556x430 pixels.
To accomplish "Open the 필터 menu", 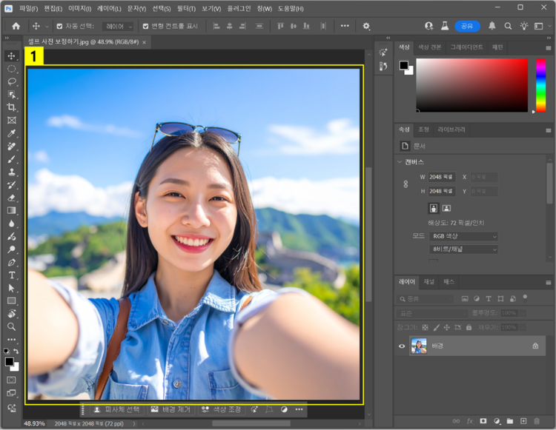I will 185,8.
